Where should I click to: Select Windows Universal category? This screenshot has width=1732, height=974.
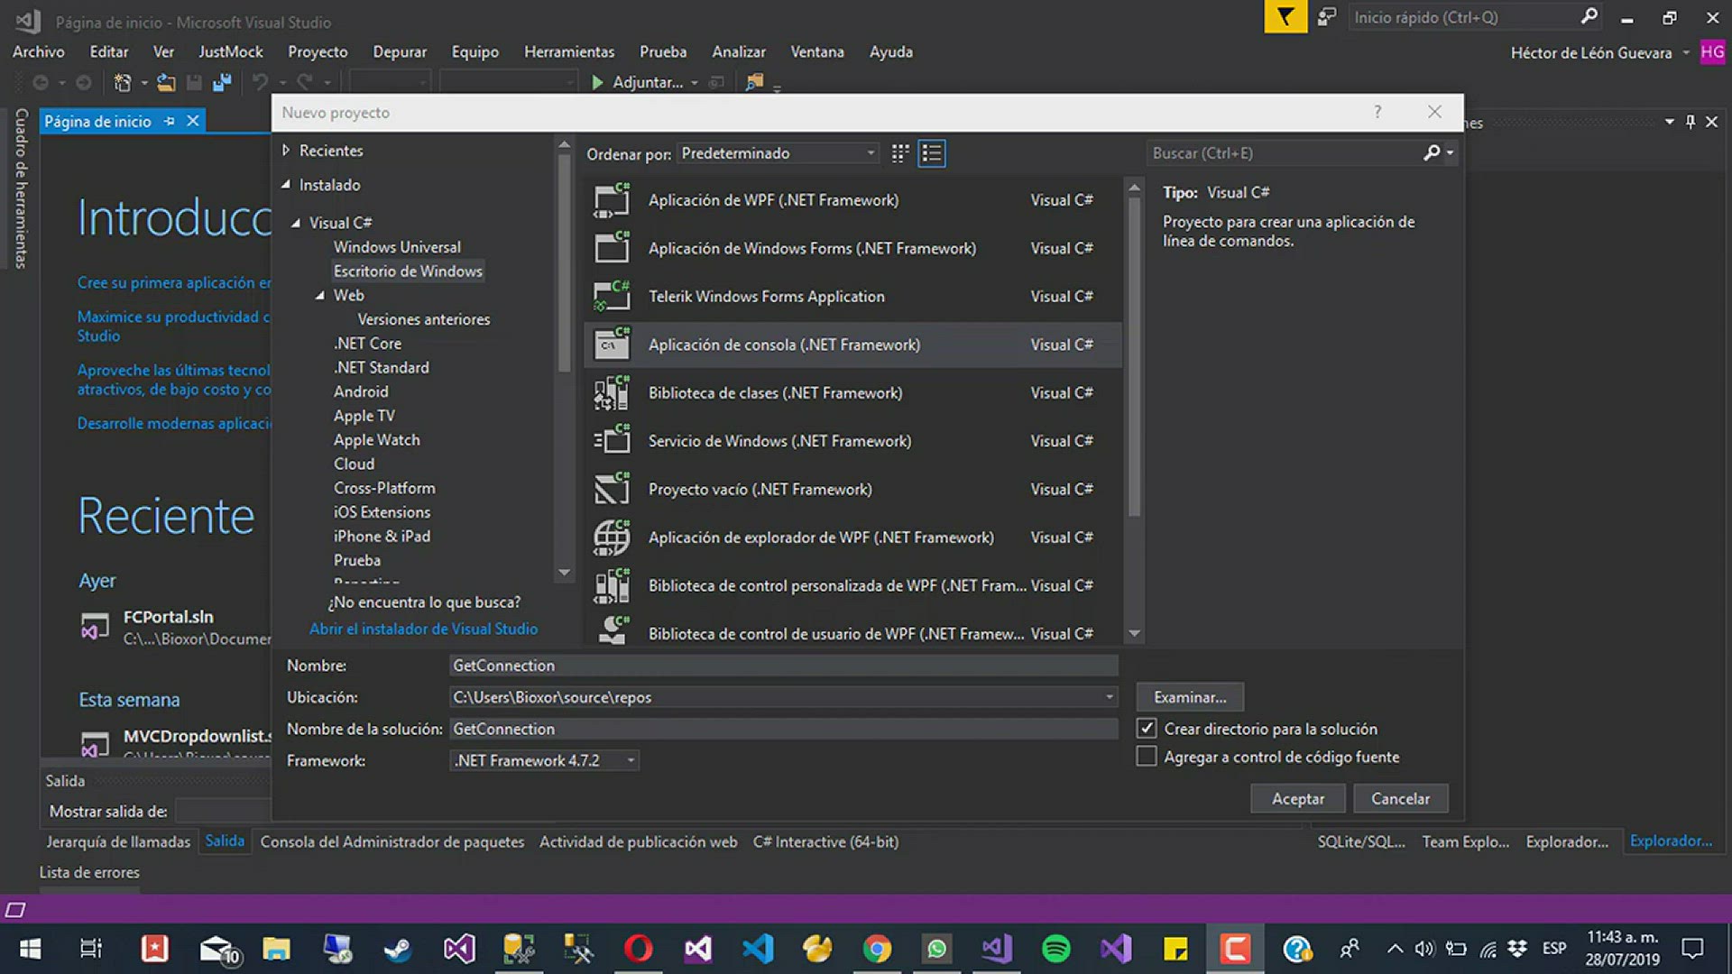(397, 247)
